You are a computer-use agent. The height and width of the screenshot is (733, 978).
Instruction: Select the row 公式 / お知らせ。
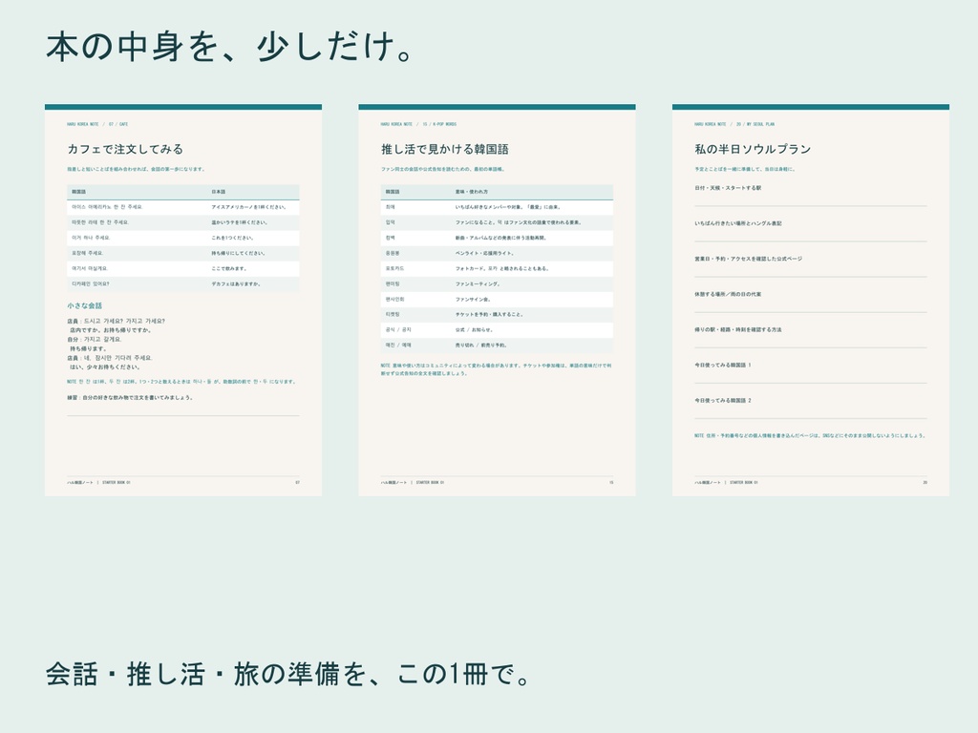click(497, 329)
